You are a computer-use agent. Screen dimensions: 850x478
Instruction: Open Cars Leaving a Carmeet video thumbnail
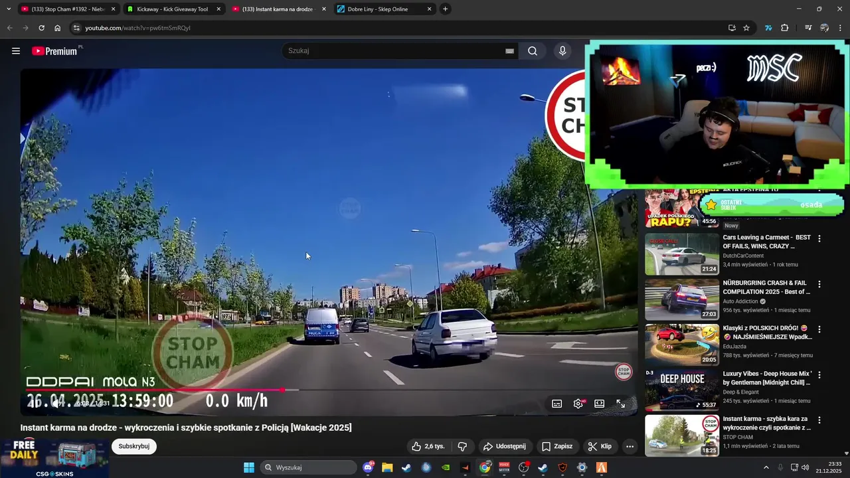[682, 254]
